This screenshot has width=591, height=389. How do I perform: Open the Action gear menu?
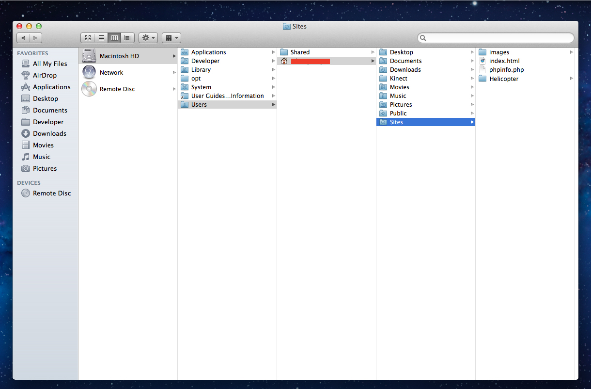click(x=148, y=37)
